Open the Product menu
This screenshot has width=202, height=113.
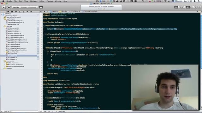coord(50,1)
